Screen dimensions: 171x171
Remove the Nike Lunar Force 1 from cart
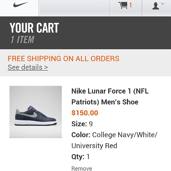[x=82, y=168]
